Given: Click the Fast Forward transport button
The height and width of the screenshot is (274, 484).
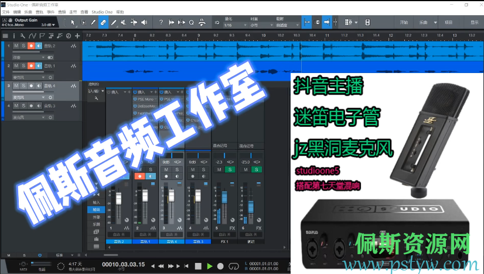Looking at the screenshot, I should tap(171, 266).
